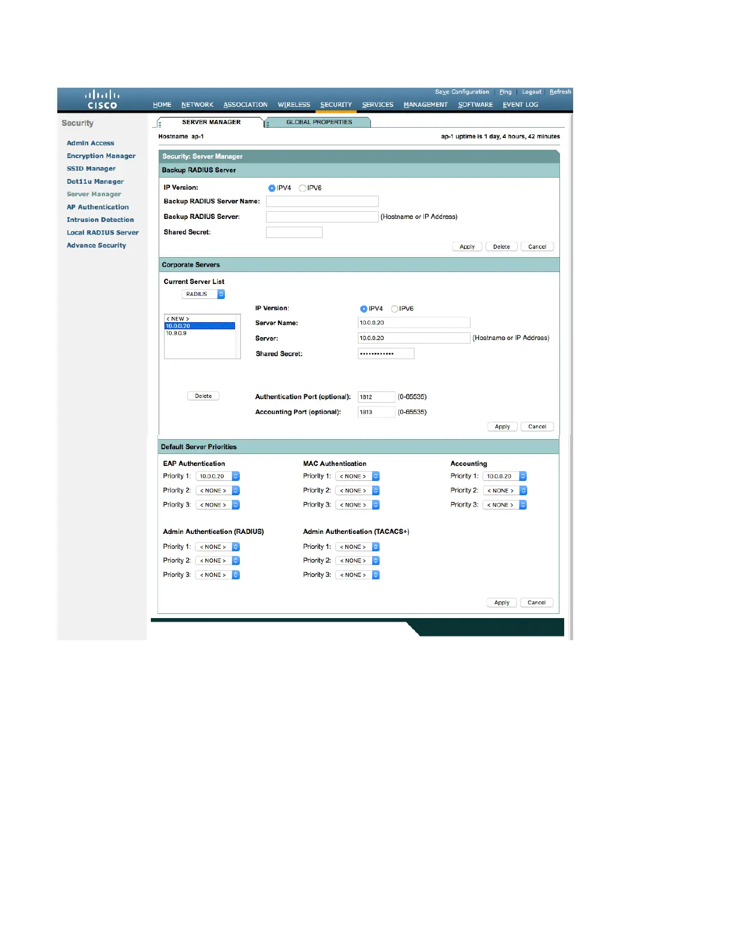Open the RADIUS server type dropdown
This screenshot has width=730, height=945.
click(x=203, y=294)
